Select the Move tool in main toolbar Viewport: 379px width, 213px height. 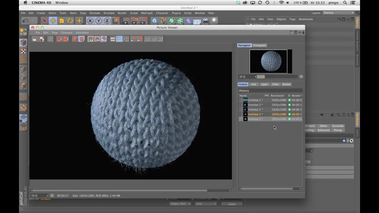coord(53,21)
